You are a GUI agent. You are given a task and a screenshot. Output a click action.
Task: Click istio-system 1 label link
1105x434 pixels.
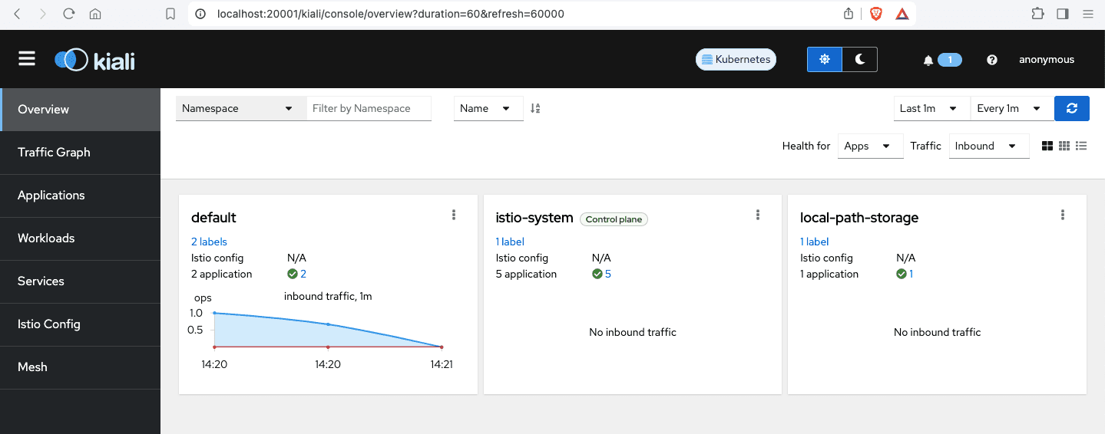click(510, 242)
